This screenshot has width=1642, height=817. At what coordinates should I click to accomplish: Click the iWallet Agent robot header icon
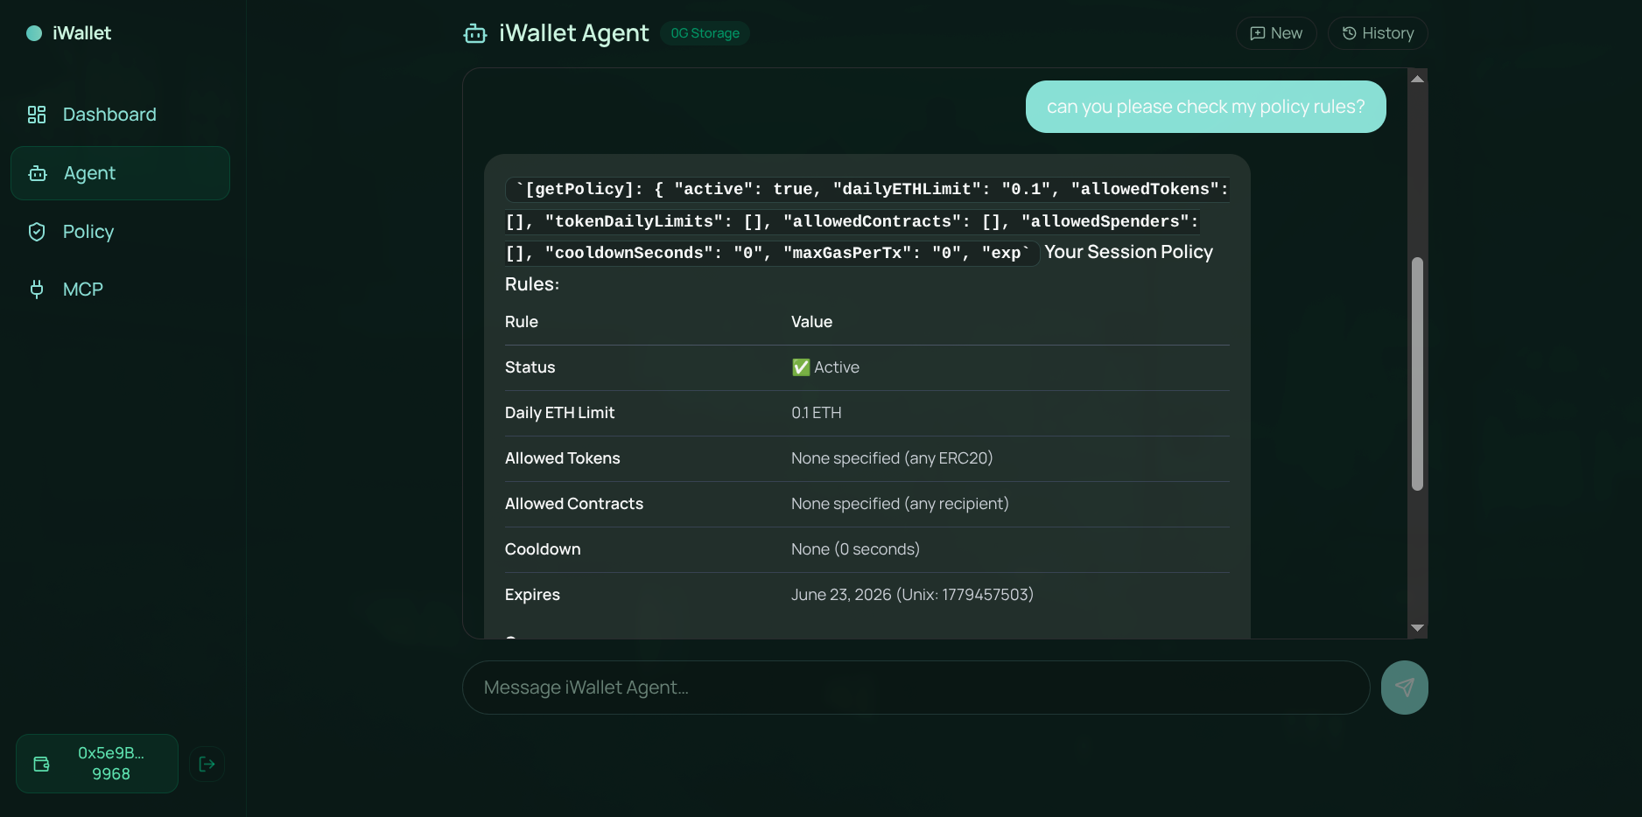(475, 33)
